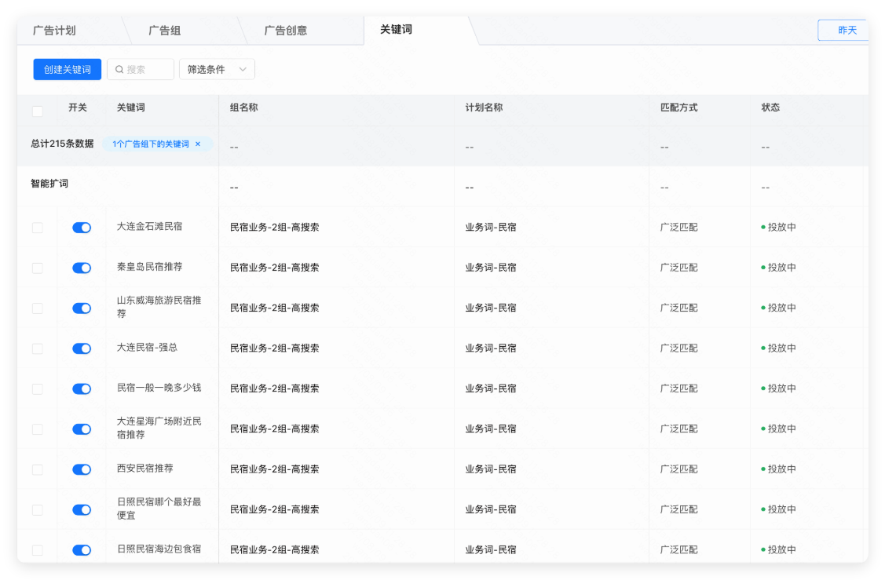Check the box for row 秦皇岛民宿推荐

point(37,268)
